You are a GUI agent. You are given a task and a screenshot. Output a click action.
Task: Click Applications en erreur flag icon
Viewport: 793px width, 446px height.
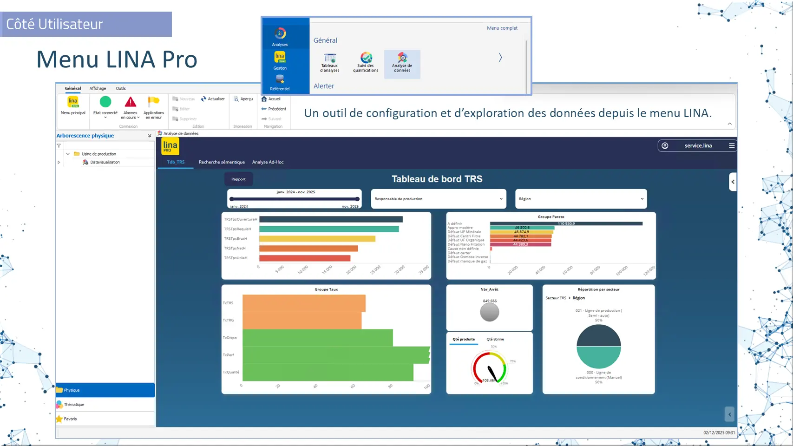tap(153, 101)
